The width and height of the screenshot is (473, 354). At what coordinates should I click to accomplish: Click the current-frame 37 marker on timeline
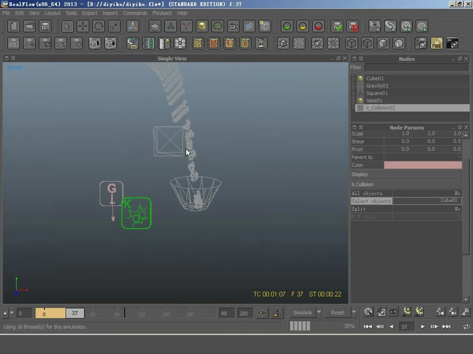click(x=75, y=313)
